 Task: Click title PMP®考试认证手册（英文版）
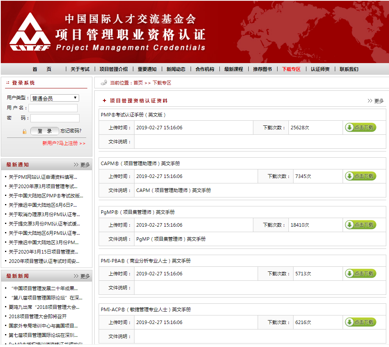tap(133, 115)
